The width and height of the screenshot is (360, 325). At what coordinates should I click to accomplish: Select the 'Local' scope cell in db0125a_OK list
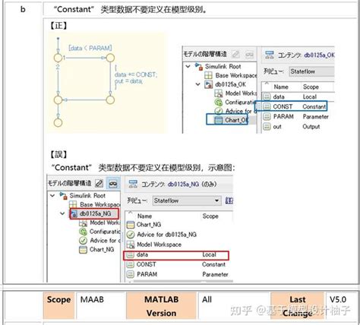tap(310, 96)
